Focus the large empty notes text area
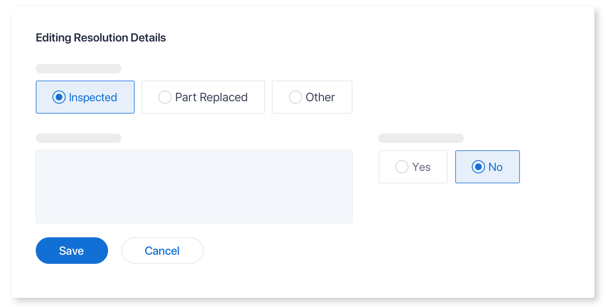The height and width of the screenshot is (307, 606). pyautogui.click(x=194, y=187)
